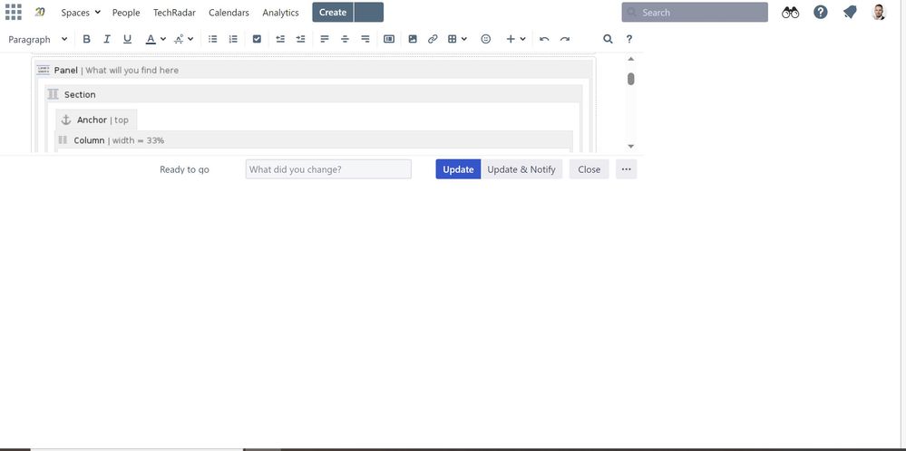Screen dimensions: 906x451
Task: Open the insert more content plus dropdown
Action: (516, 39)
